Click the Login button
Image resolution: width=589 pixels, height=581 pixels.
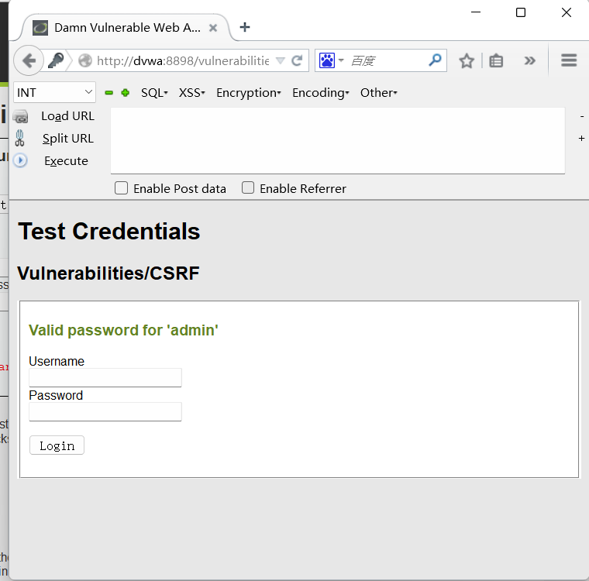click(x=57, y=445)
